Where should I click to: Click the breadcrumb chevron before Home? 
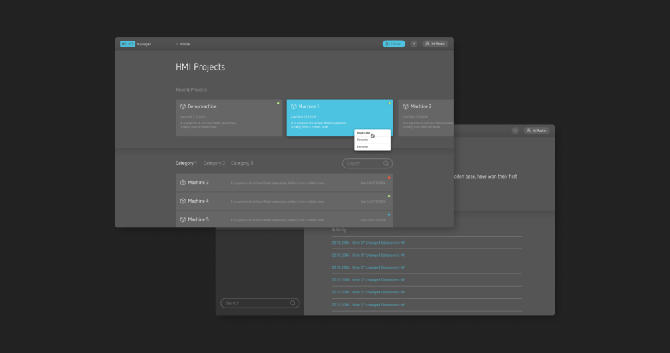point(176,44)
